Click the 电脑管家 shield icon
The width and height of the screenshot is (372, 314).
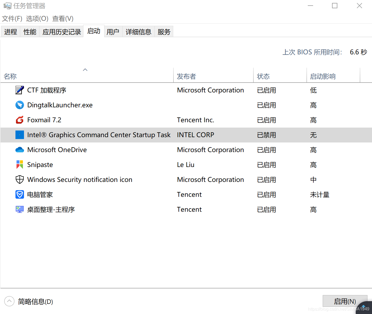click(19, 194)
